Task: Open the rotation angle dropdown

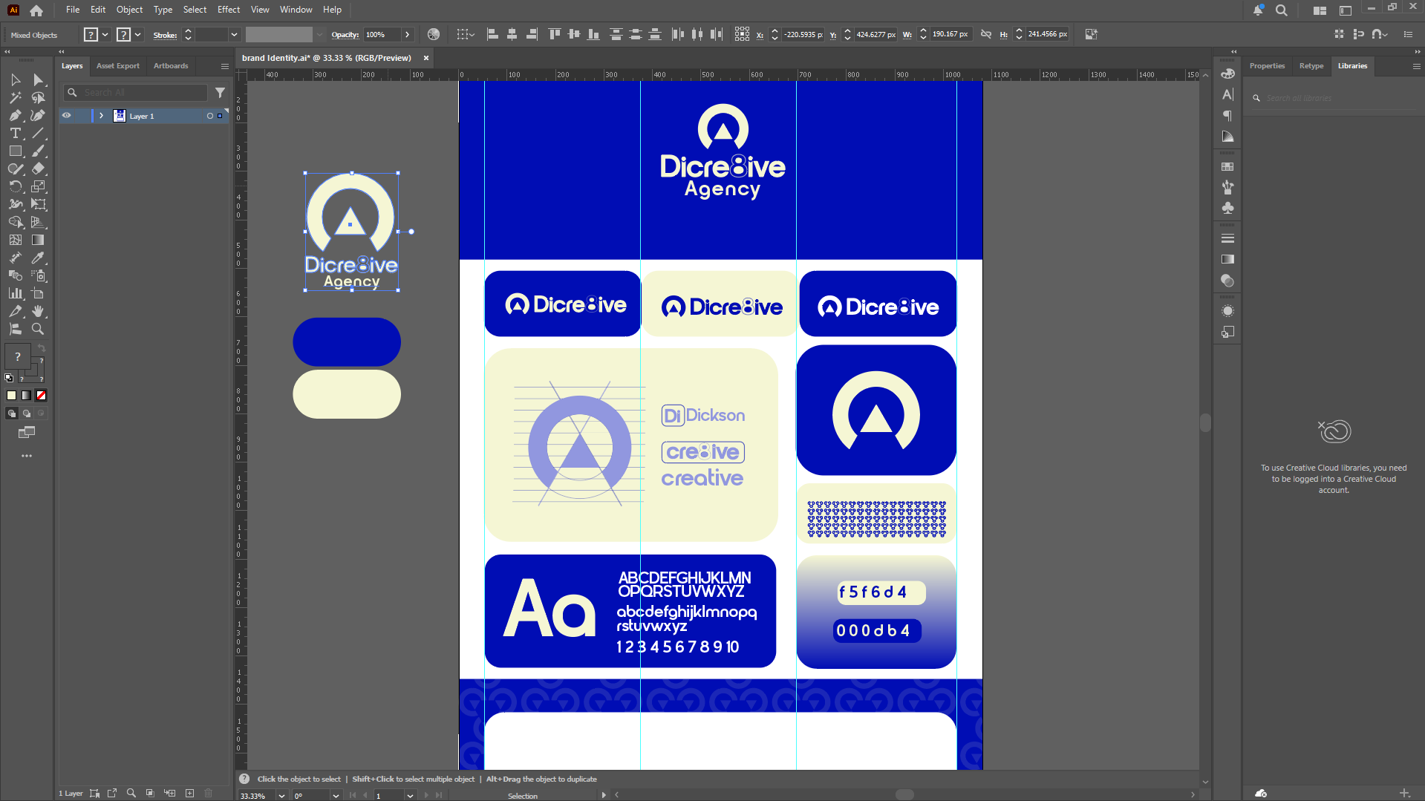Action: coord(336,795)
